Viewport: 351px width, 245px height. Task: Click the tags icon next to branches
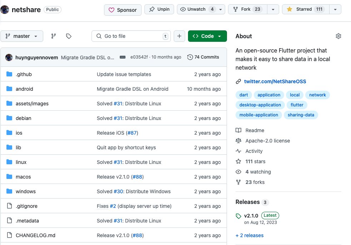(69, 36)
